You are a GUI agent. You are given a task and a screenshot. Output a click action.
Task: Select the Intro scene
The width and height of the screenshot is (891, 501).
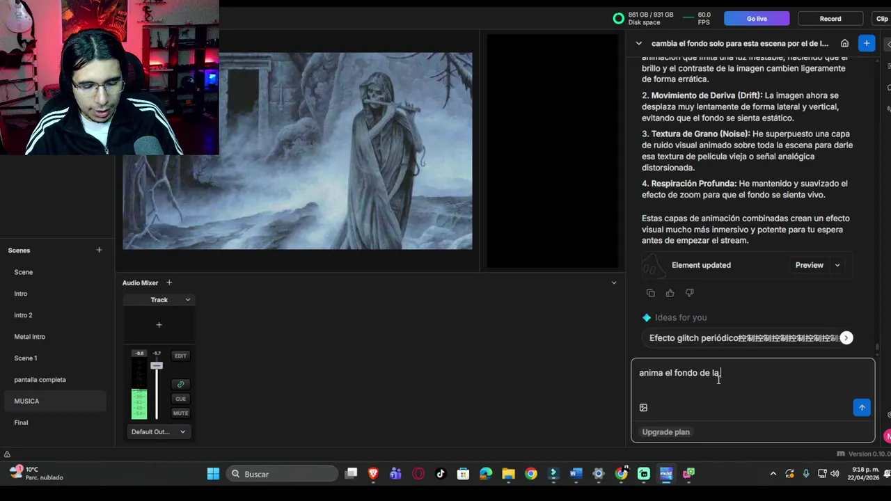(54, 294)
